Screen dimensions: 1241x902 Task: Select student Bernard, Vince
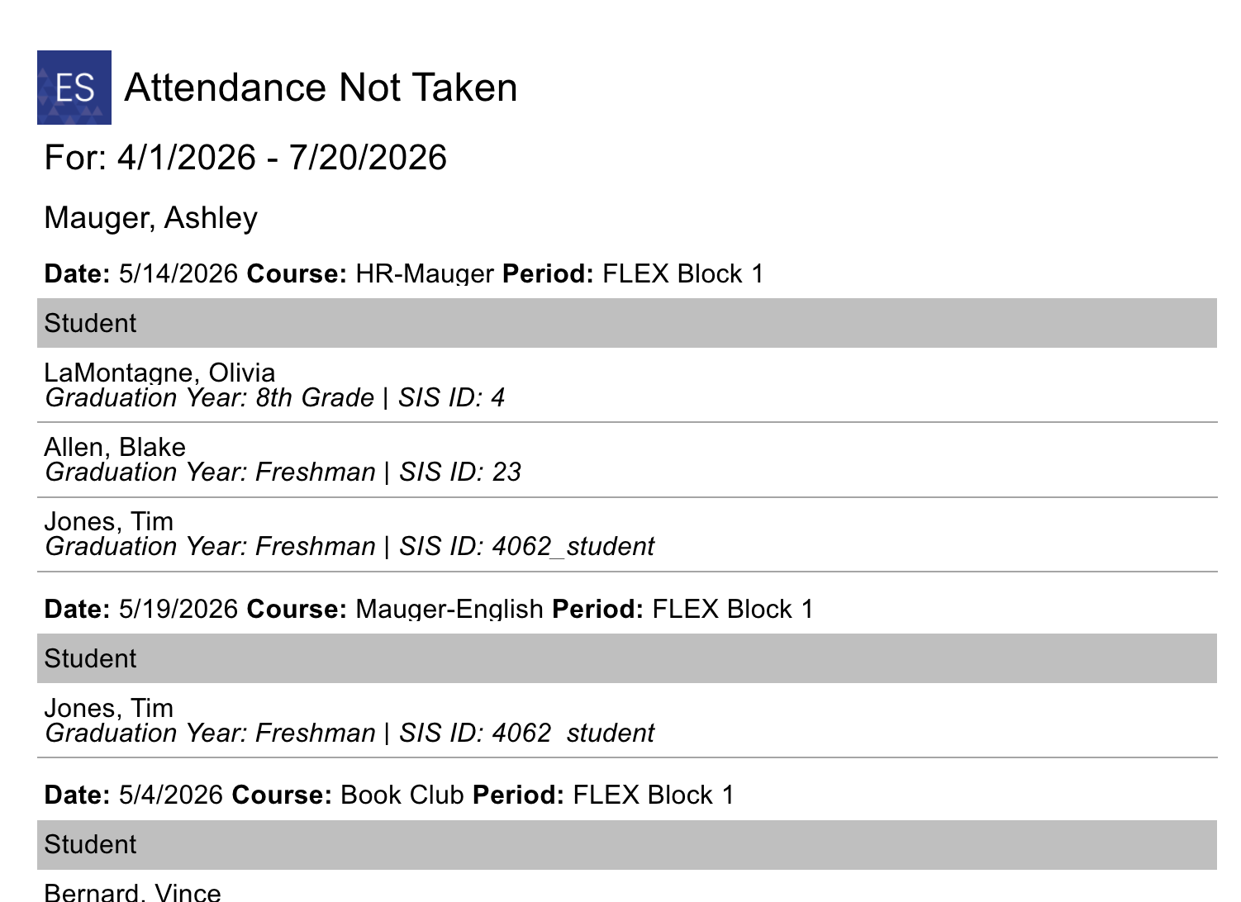tap(132, 892)
